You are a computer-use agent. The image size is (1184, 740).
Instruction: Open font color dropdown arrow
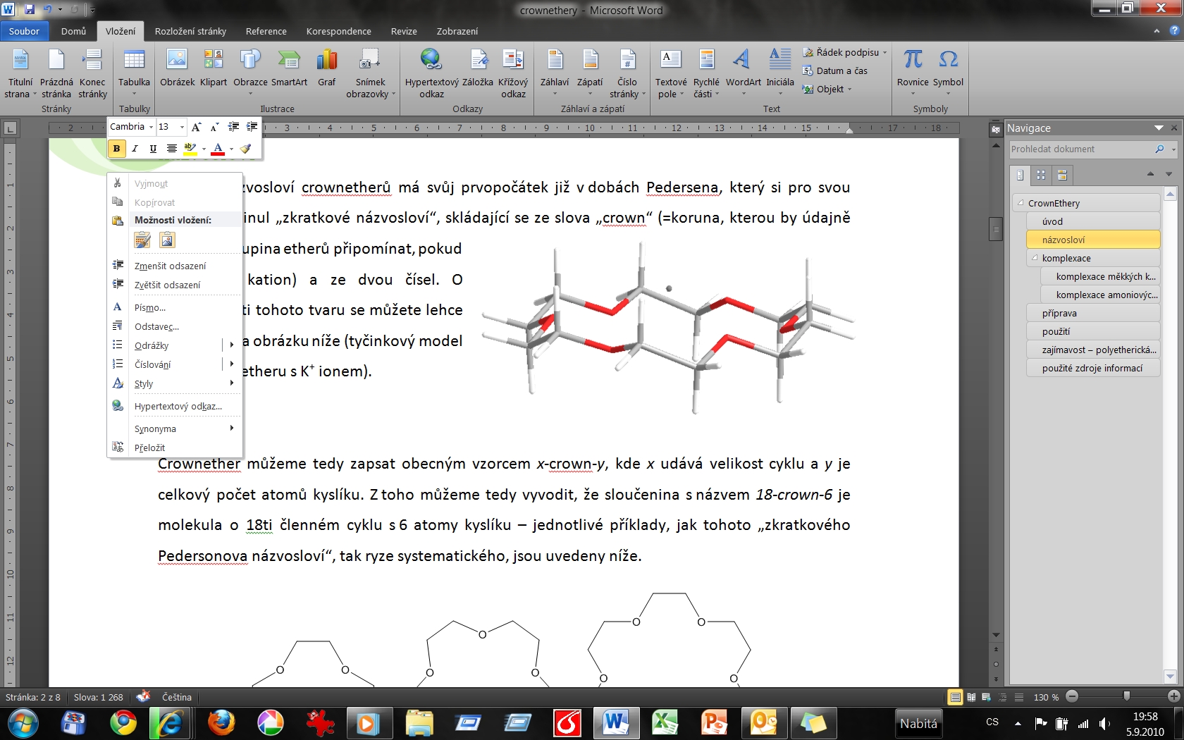click(231, 149)
